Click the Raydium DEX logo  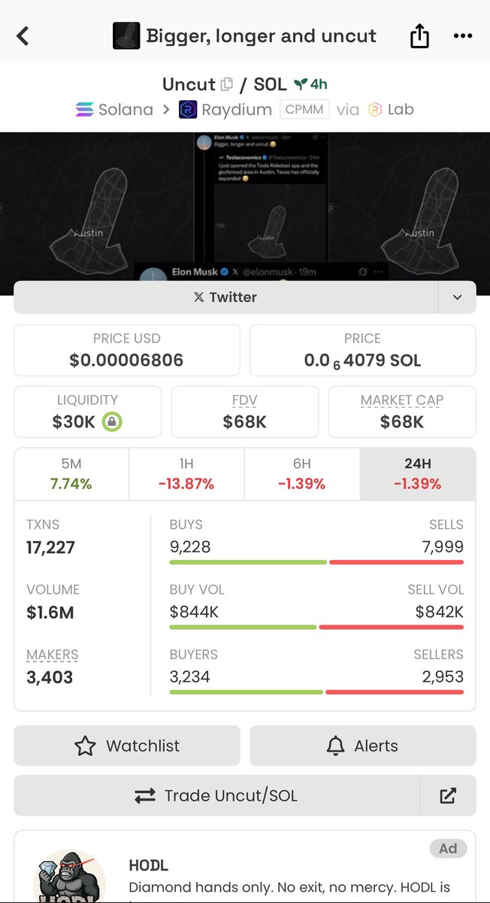point(188,110)
